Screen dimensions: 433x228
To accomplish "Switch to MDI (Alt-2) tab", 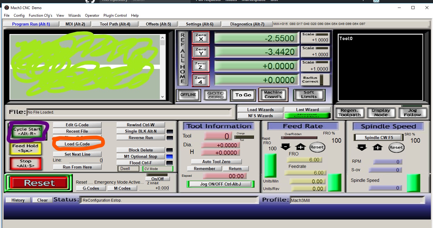I will pos(75,24).
